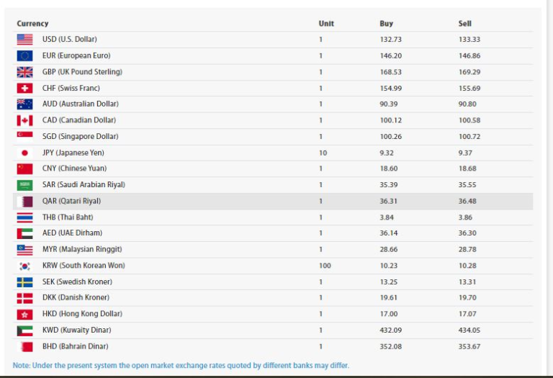Click the Sell column header
Image resolution: width=553 pixels, height=378 pixels.
coord(465,24)
